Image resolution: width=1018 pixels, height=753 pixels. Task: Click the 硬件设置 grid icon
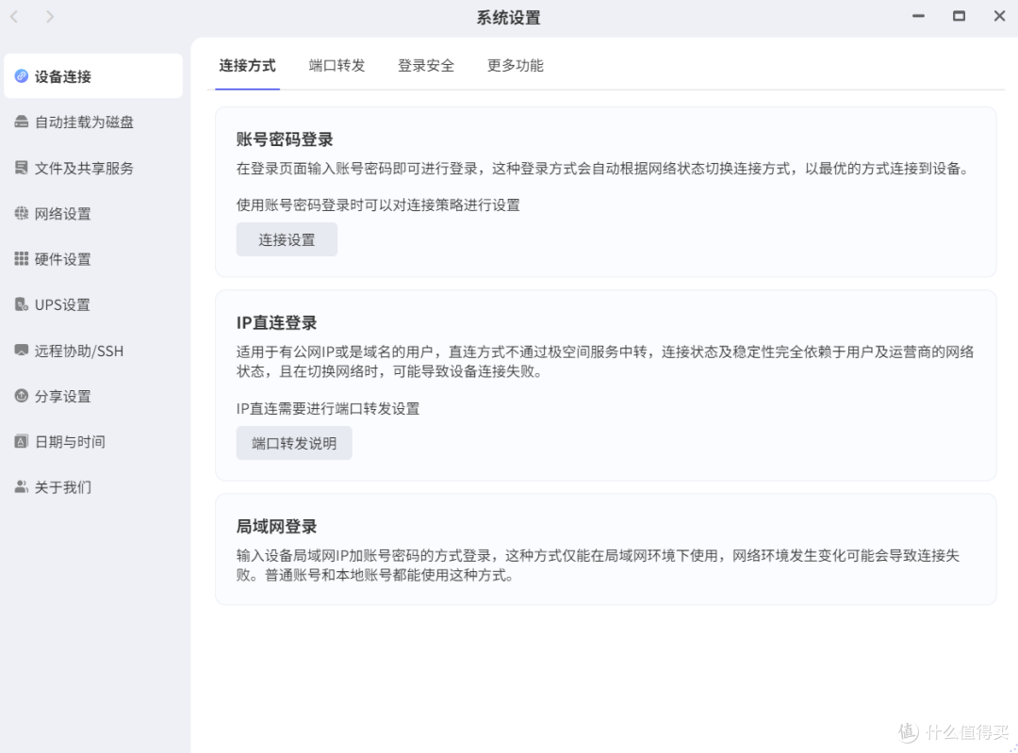click(x=22, y=258)
